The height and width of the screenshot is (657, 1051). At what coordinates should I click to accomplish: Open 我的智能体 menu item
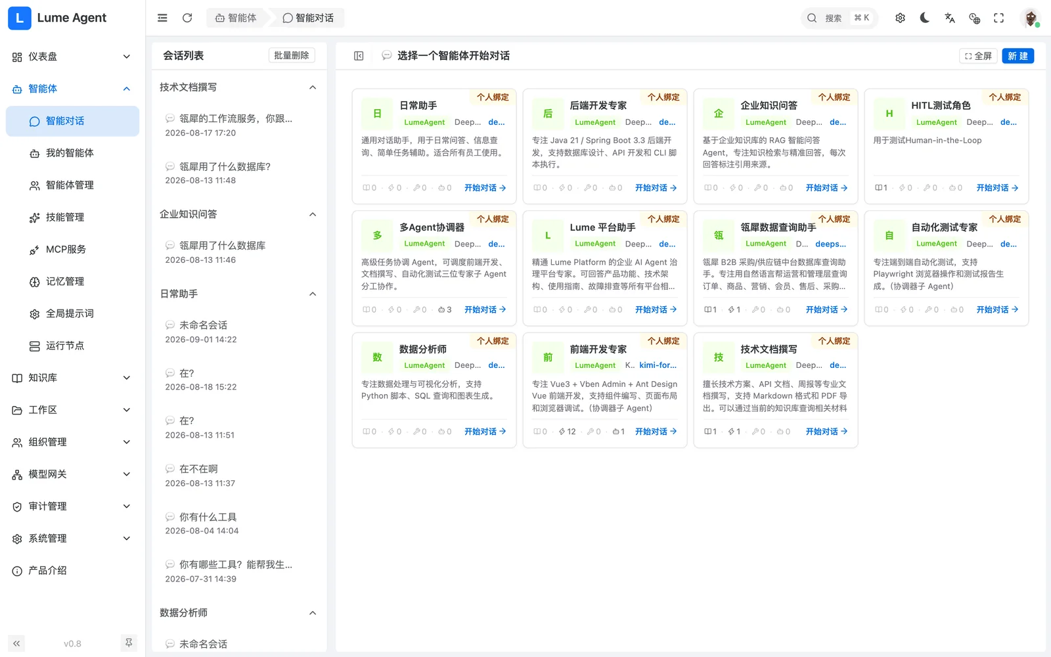pos(72,153)
